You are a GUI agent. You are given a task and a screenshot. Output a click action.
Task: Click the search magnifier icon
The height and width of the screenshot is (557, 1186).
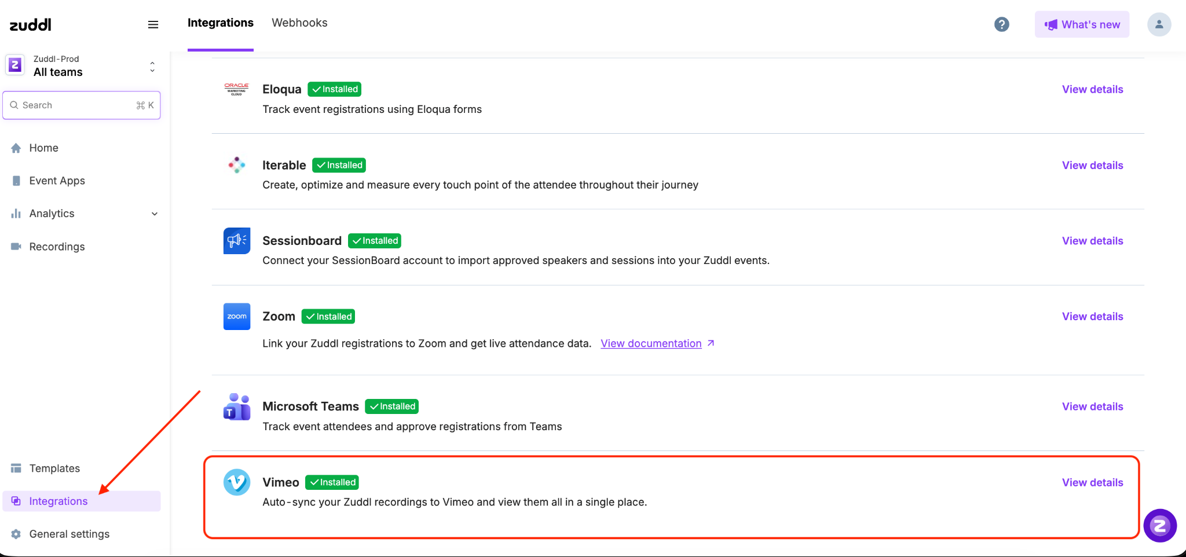pyautogui.click(x=14, y=105)
